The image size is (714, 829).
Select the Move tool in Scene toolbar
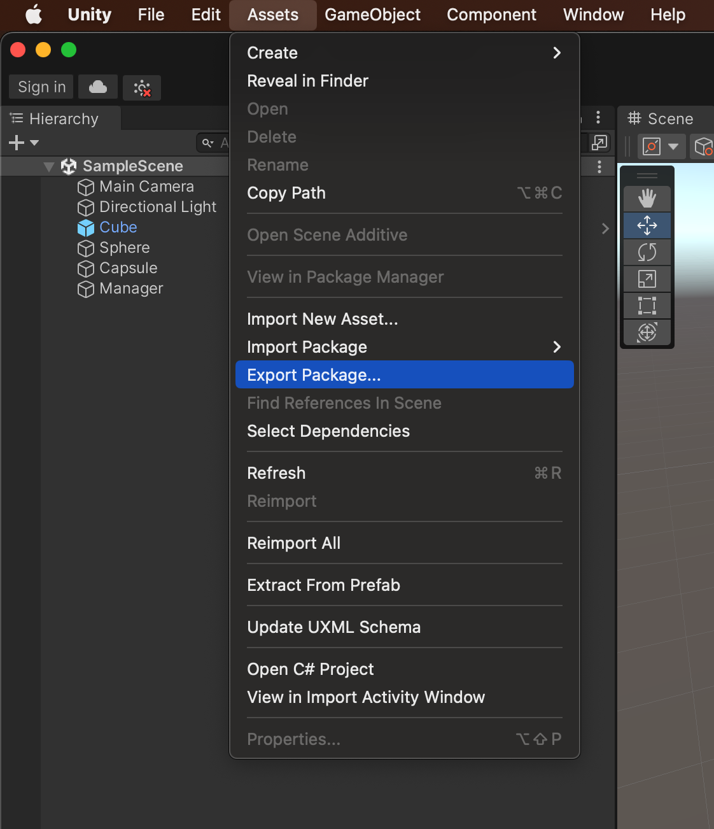[x=647, y=225]
